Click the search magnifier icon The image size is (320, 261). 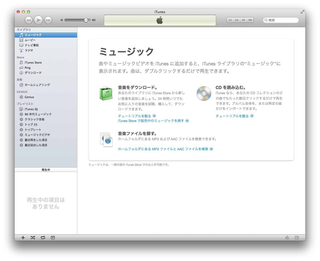point(266,20)
